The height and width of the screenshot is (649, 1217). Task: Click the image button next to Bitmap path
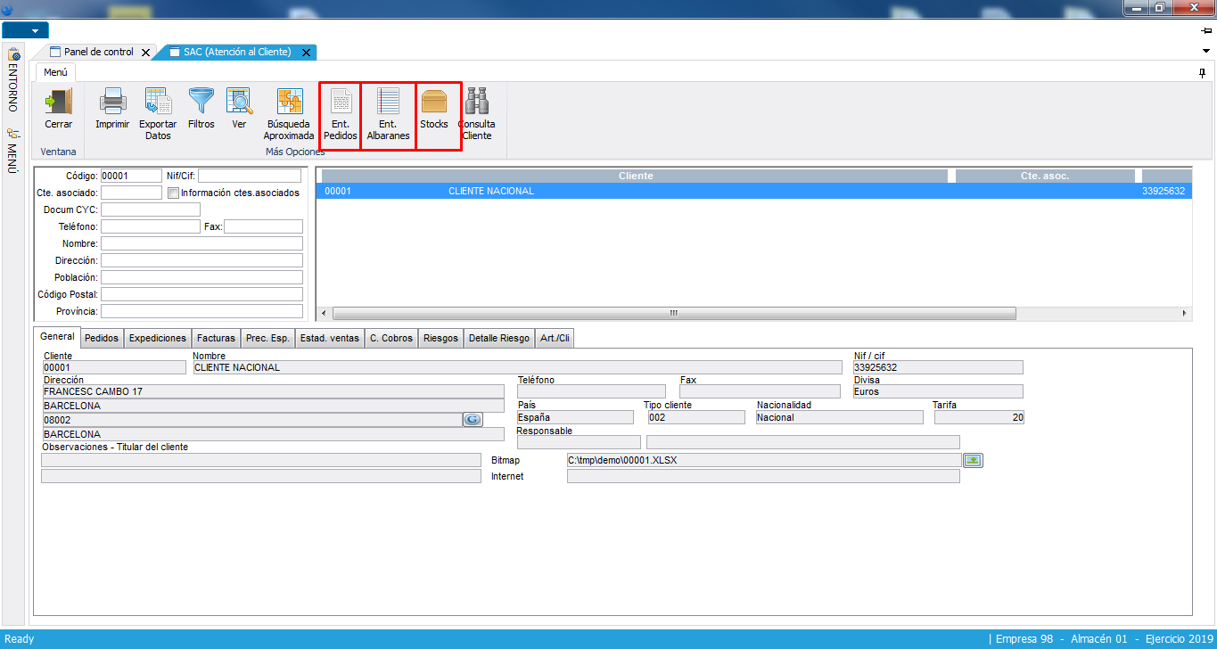pos(973,460)
